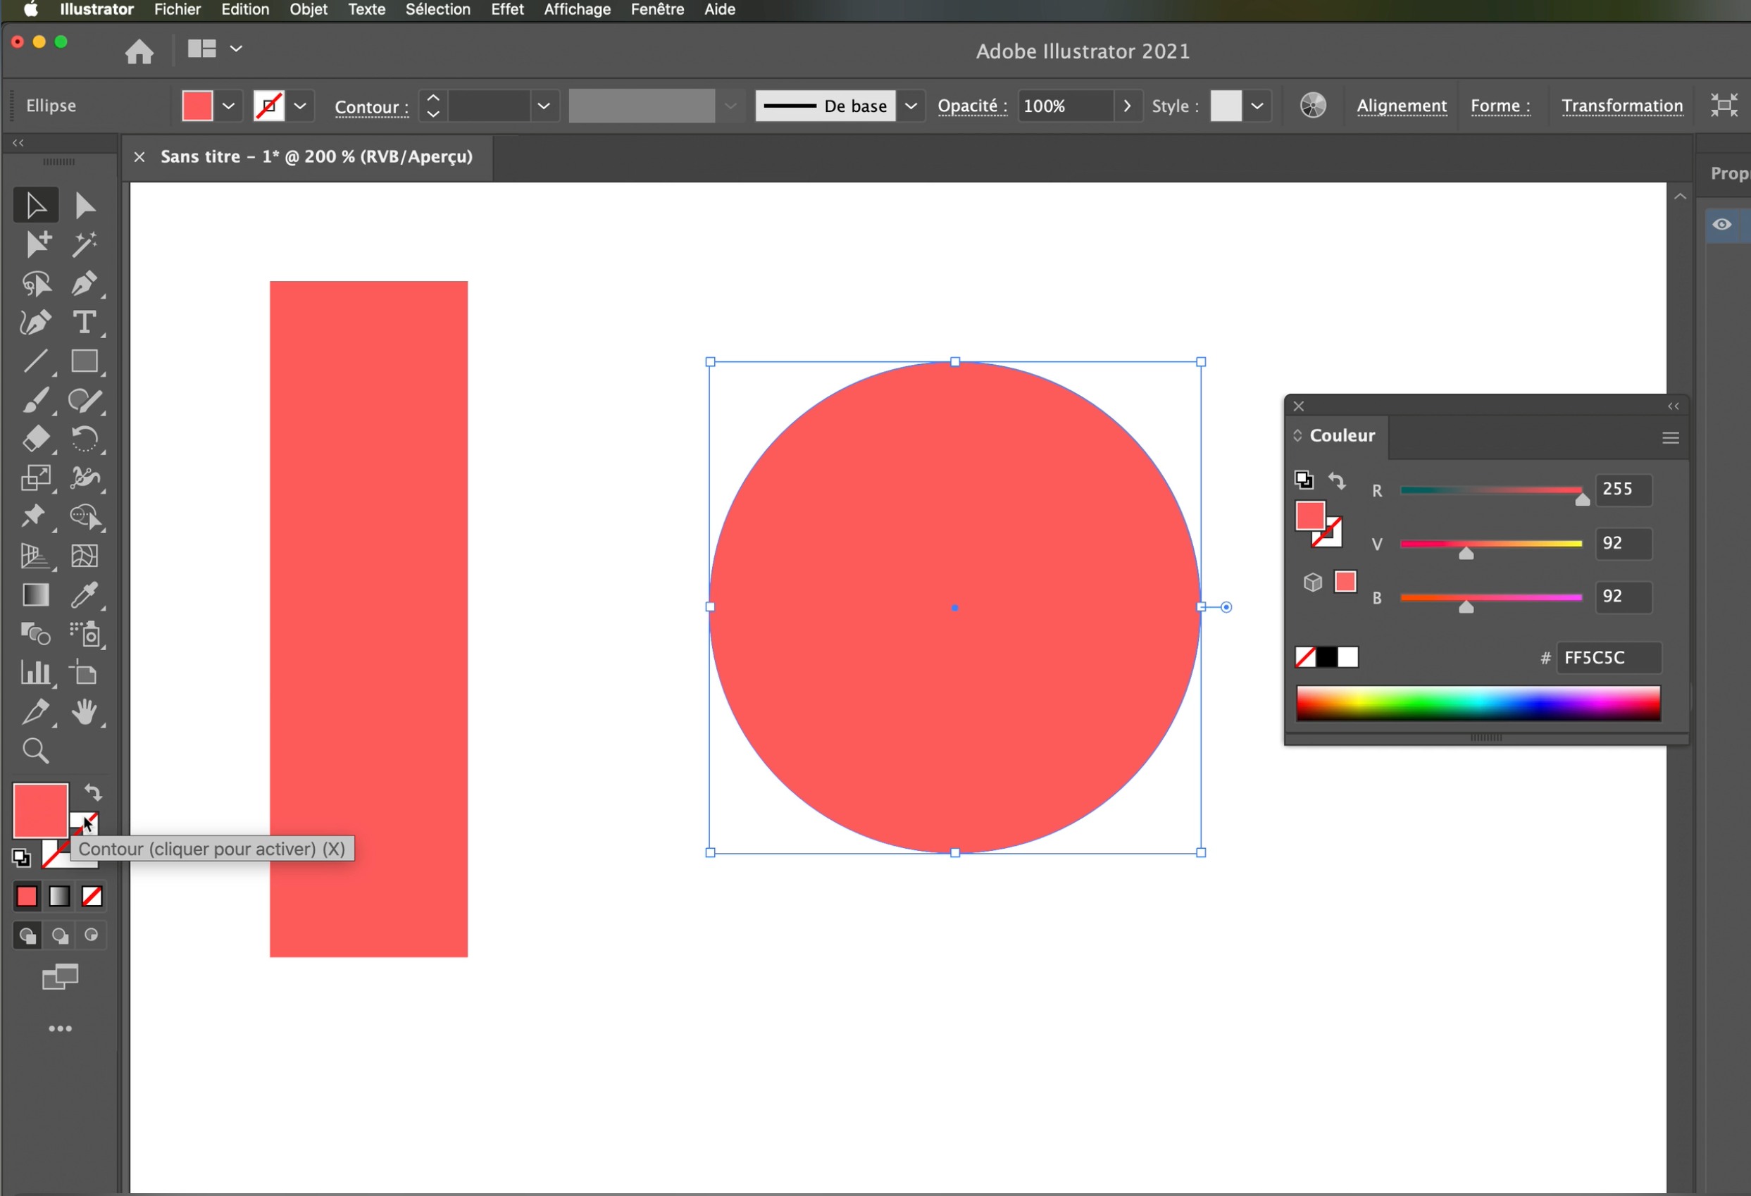This screenshot has width=1751, height=1196.
Task: Open the Effet menu
Action: pyautogui.click(x=507, y=10)
